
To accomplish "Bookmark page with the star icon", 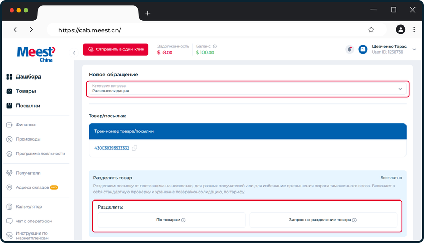I will pos(371,30).
